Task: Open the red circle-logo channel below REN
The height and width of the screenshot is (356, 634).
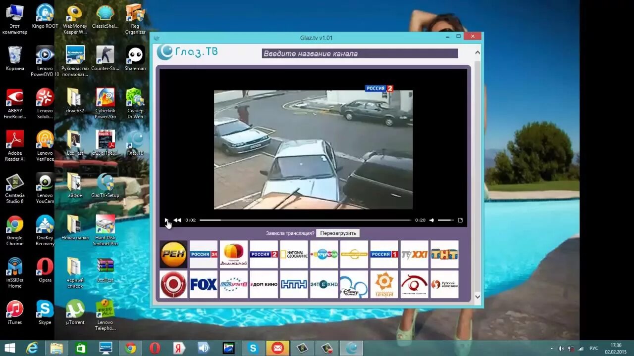Action: tap(173, 284)
